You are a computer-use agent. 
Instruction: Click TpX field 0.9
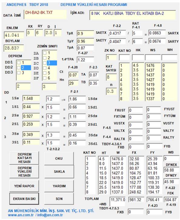pos(85,33)
